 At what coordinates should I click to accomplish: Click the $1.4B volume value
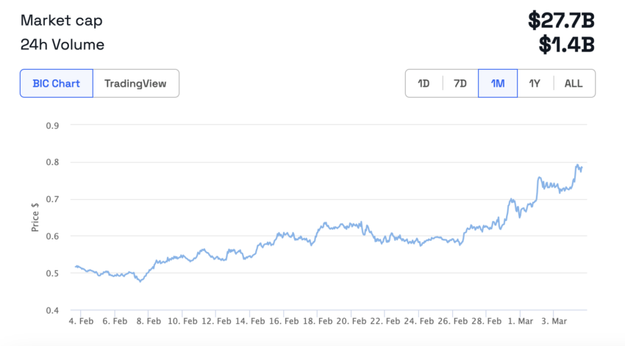566,45
